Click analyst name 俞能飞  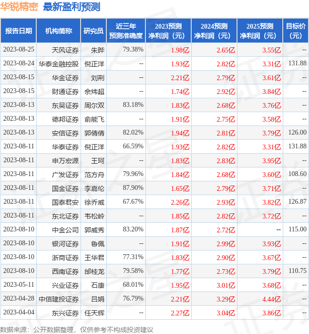coord(94,119)
